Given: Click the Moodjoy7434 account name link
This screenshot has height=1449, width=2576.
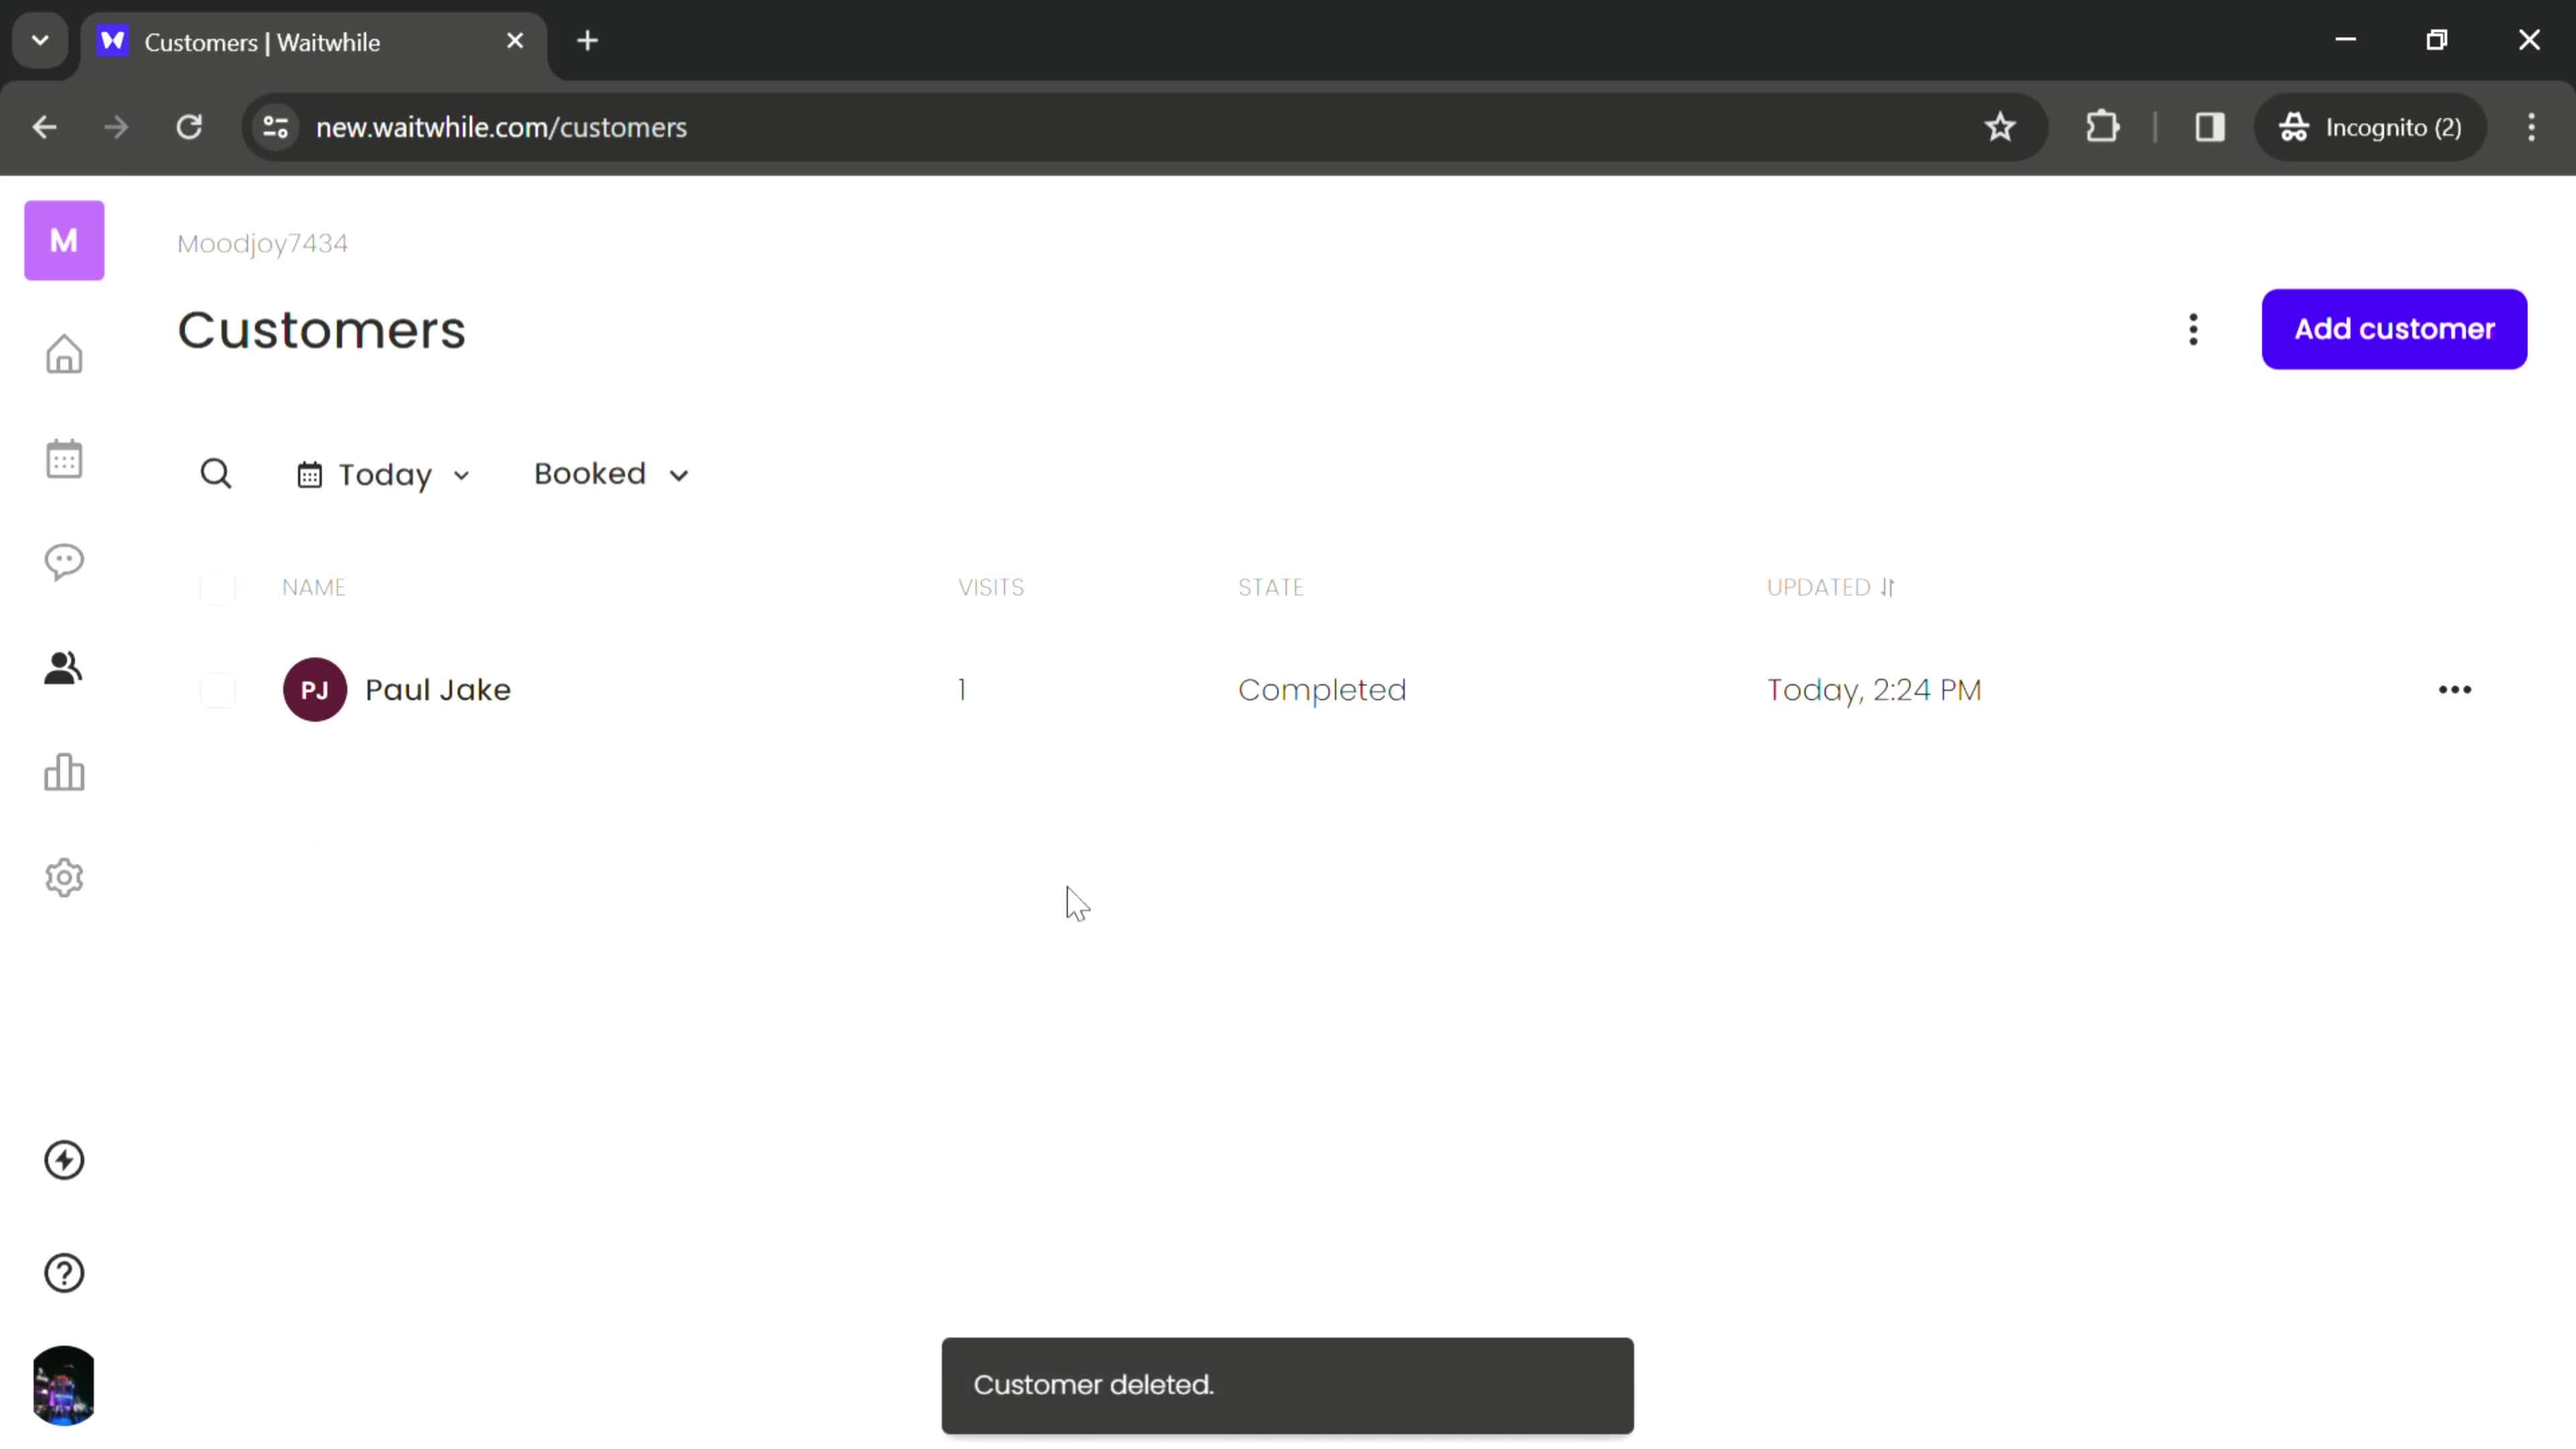Looking at the screenshot, I should pos(262,242).
